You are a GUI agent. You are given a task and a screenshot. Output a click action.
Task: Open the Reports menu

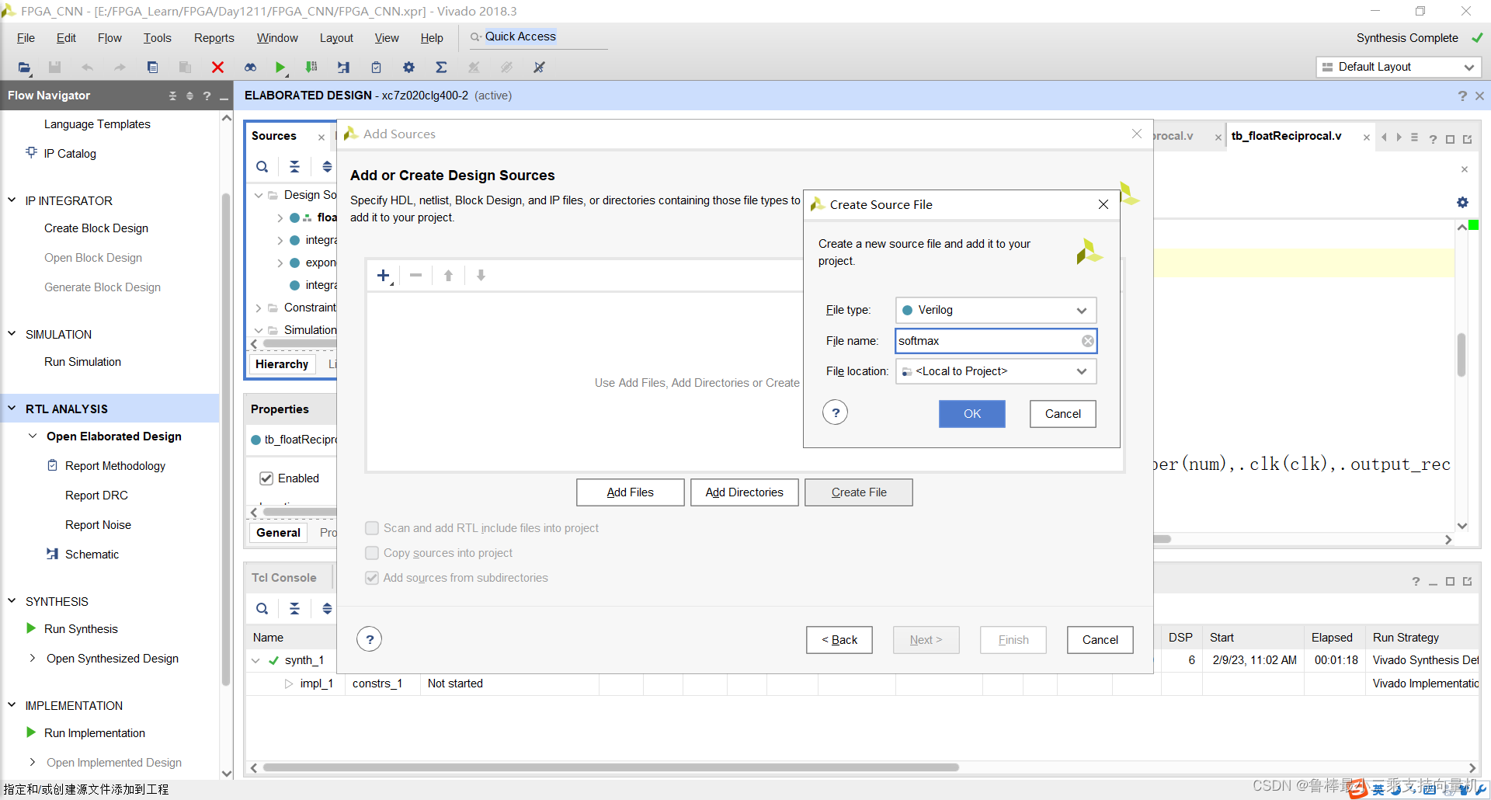[214, 38]
